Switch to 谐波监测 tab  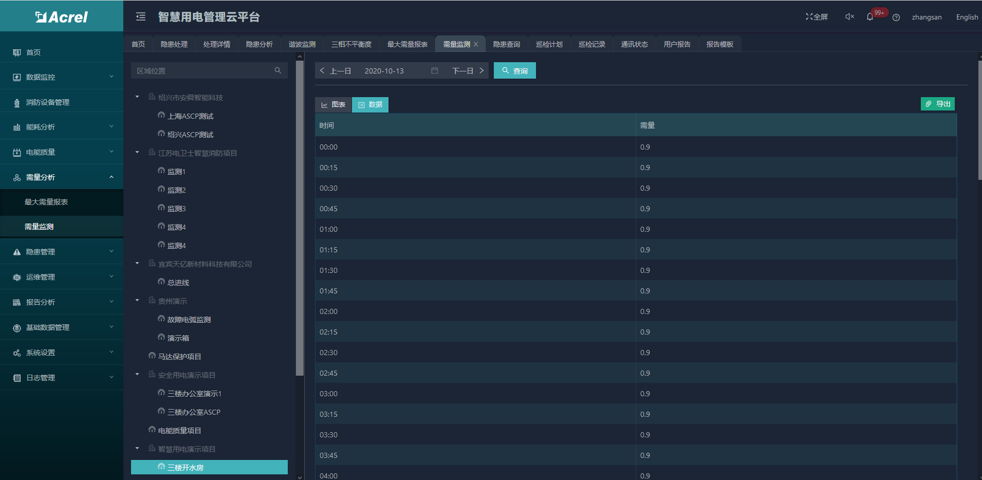302,44
